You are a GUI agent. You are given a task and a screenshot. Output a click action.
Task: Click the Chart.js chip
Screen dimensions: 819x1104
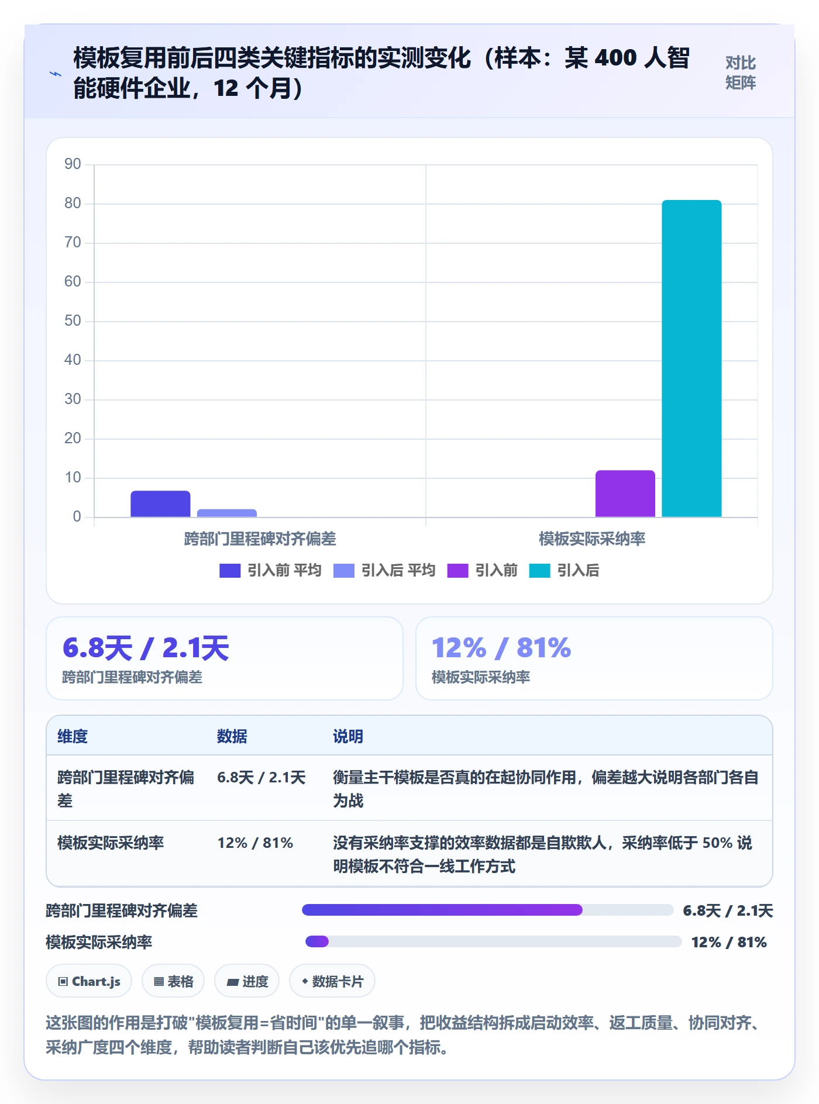[89, 981]
